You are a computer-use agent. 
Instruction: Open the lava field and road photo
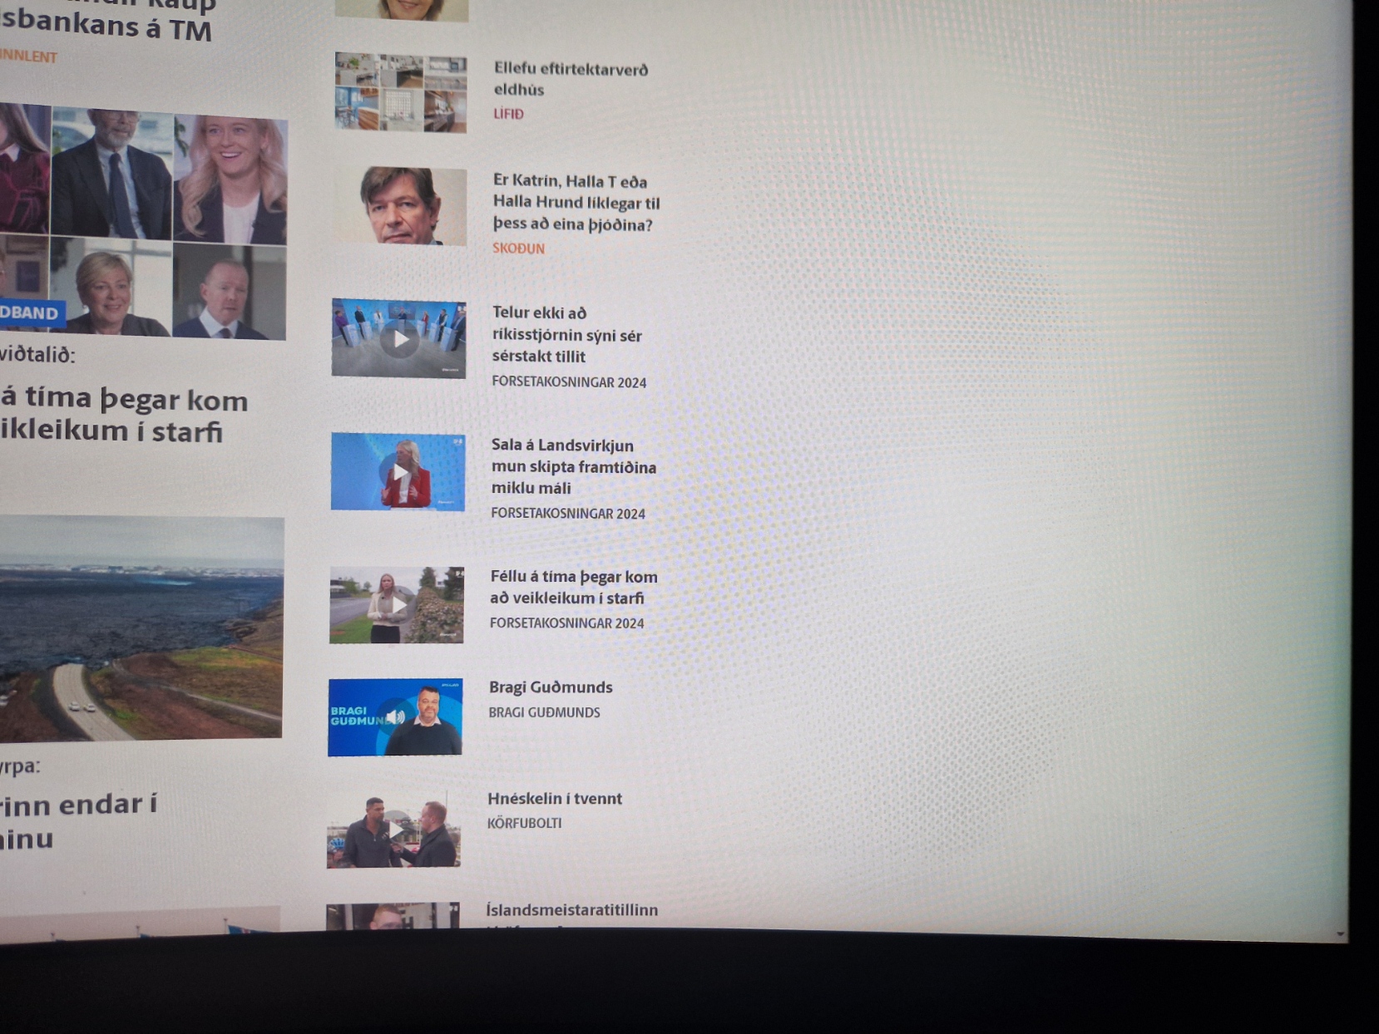point(141,628)
